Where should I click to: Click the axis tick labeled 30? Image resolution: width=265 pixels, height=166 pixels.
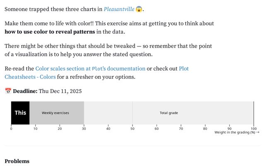(84, 129)
